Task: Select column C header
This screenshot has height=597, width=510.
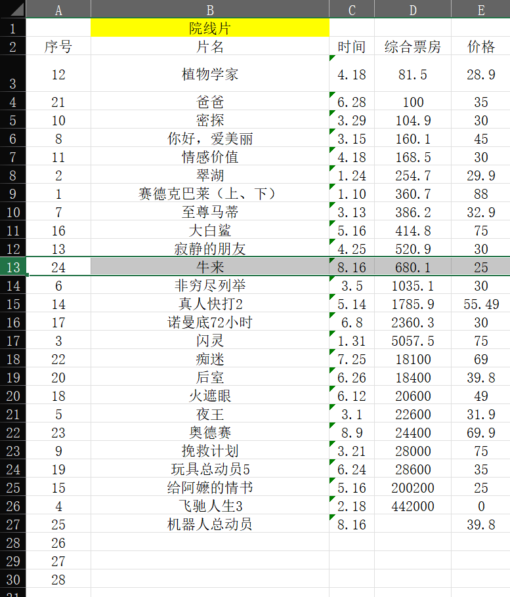Action: [352, 9]
